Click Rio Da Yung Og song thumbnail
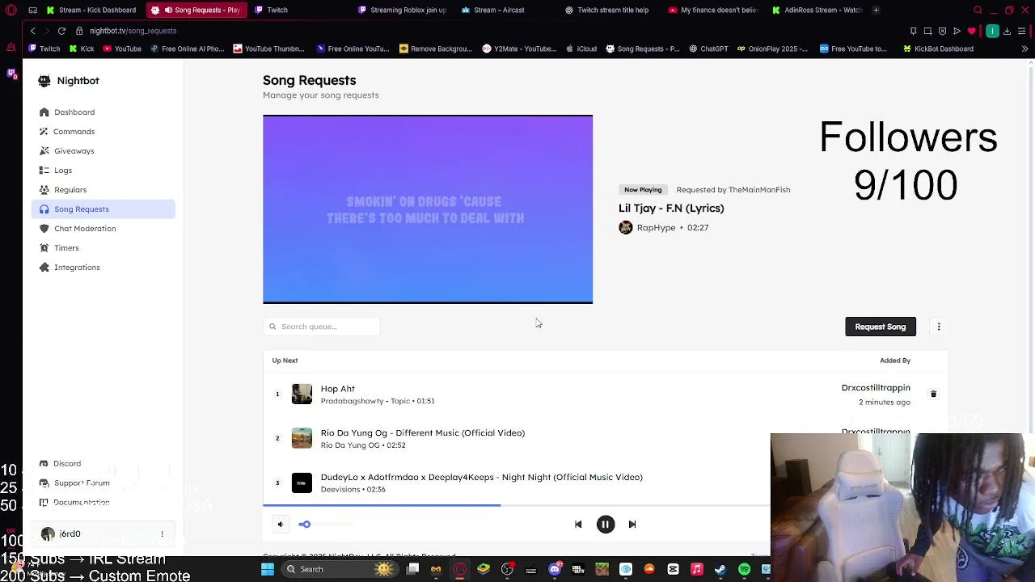 (x=302, y=438)
